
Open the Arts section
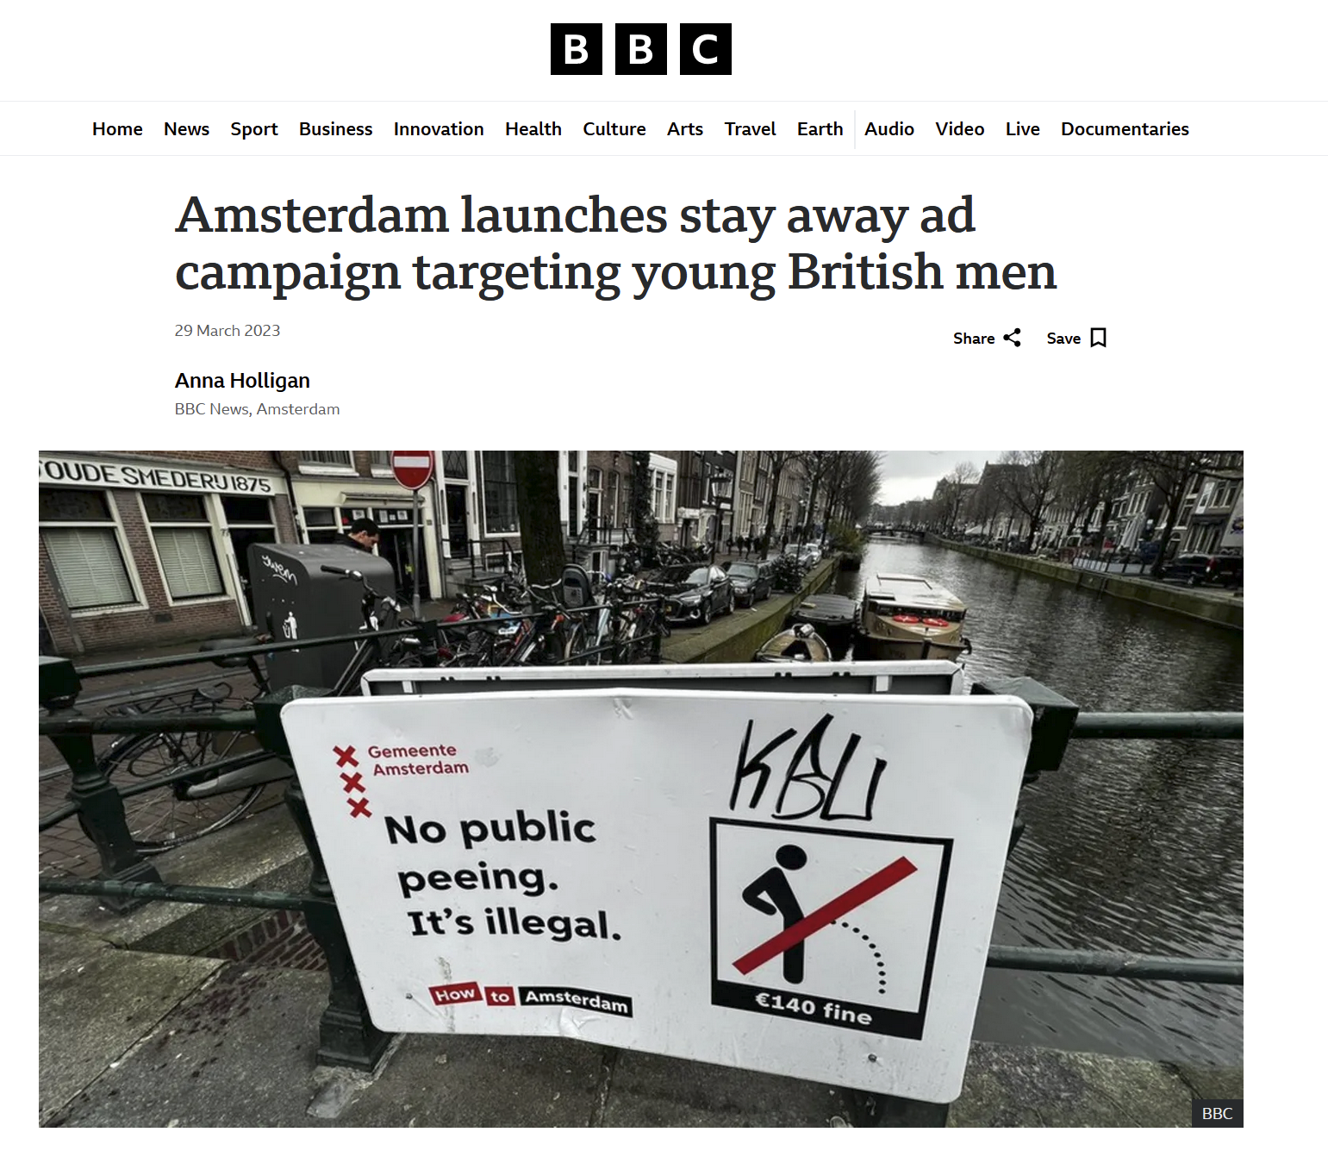tap(685, 129)
